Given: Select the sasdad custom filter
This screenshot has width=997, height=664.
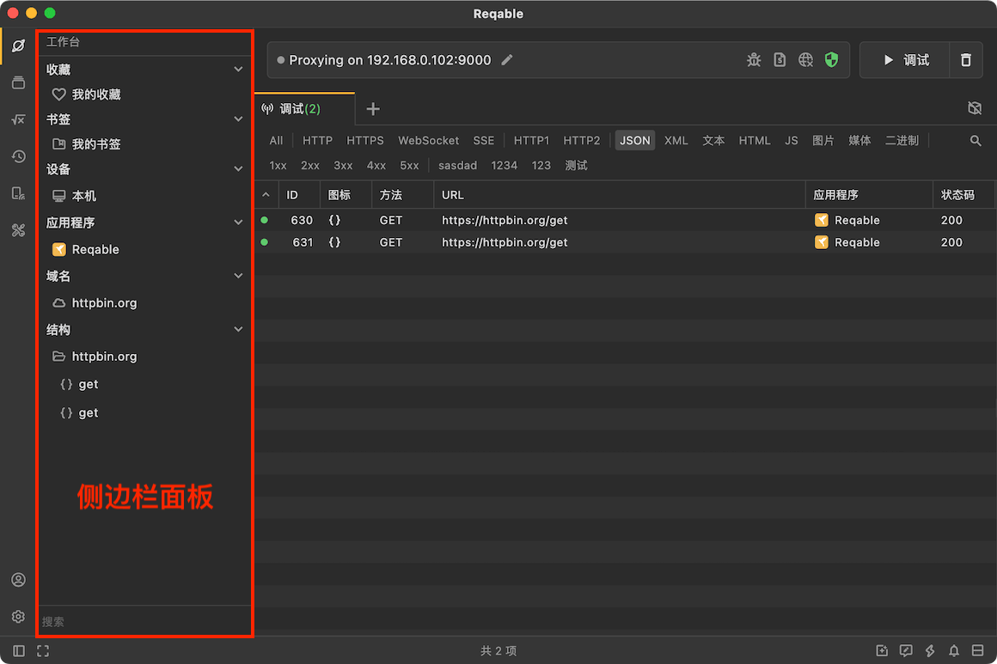Looking at the screenshot, I should [458, 165].
